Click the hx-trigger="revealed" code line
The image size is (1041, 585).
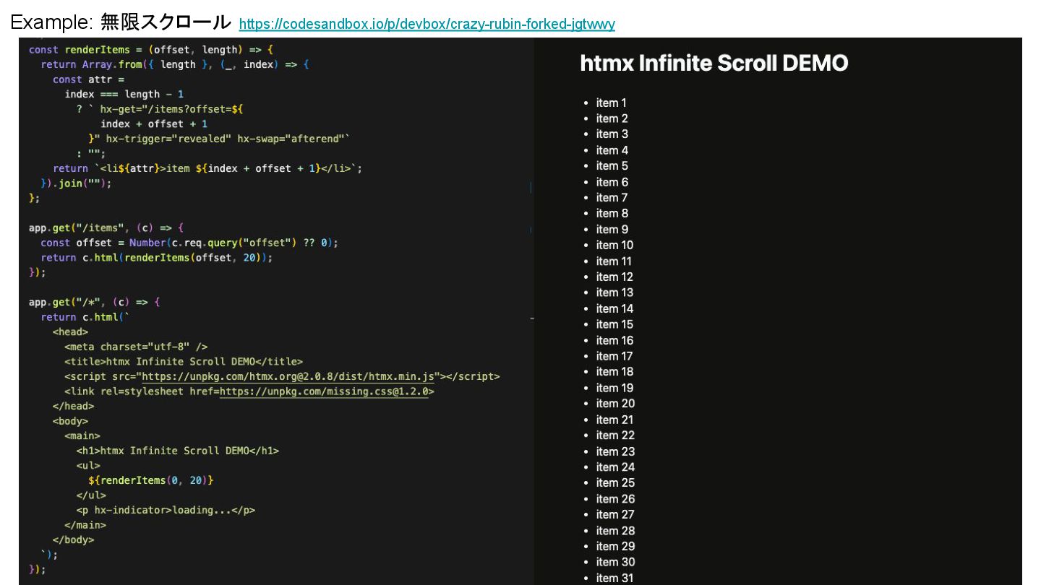click(x=219, y=139)
